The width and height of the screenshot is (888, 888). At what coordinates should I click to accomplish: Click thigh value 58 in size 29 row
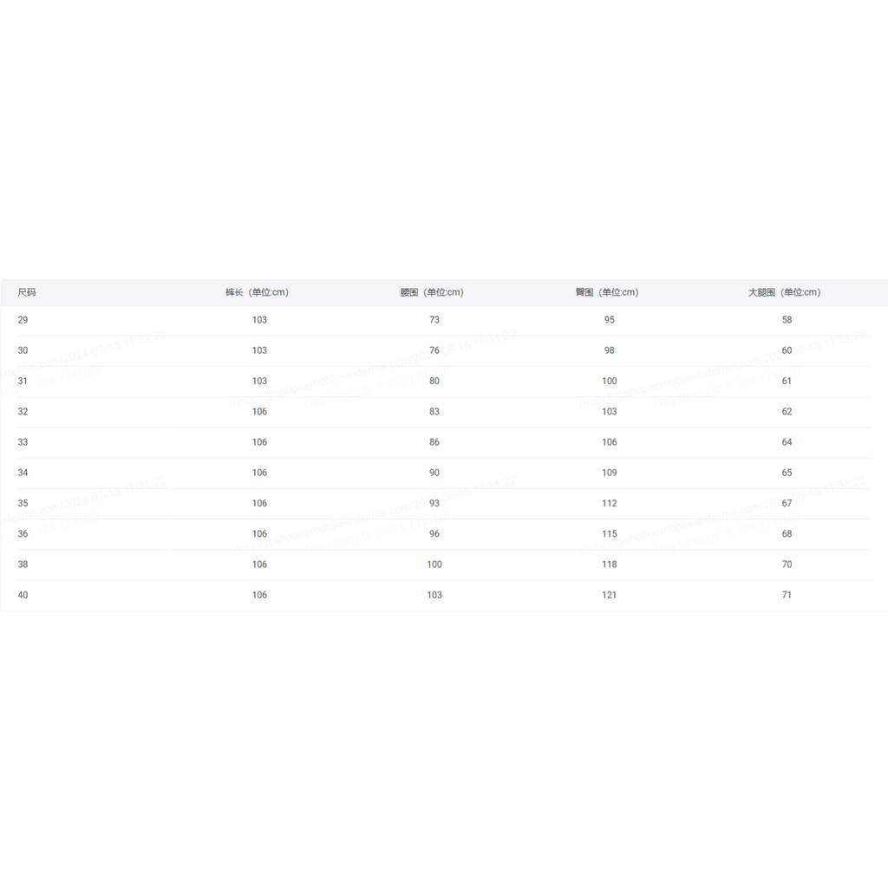pyautogui.click(x=787, y=320)
